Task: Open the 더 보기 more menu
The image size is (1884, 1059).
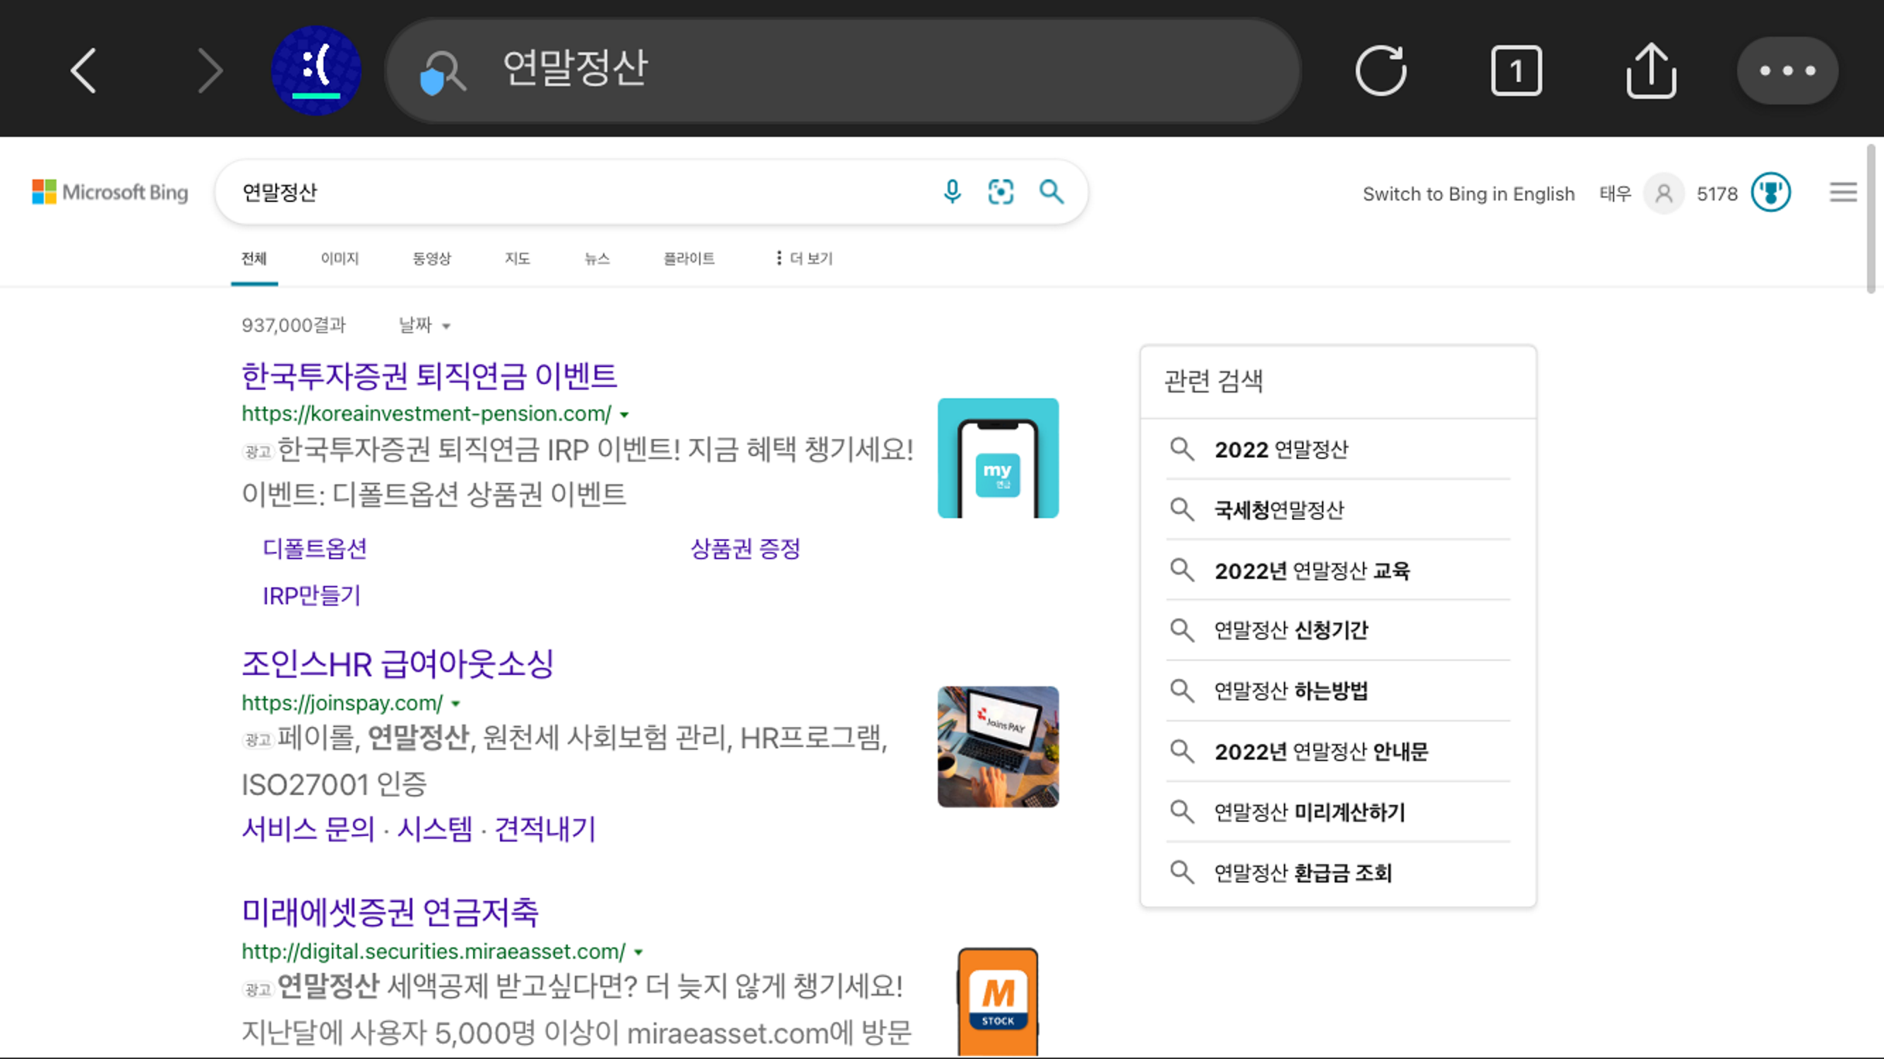Action: 804,258
